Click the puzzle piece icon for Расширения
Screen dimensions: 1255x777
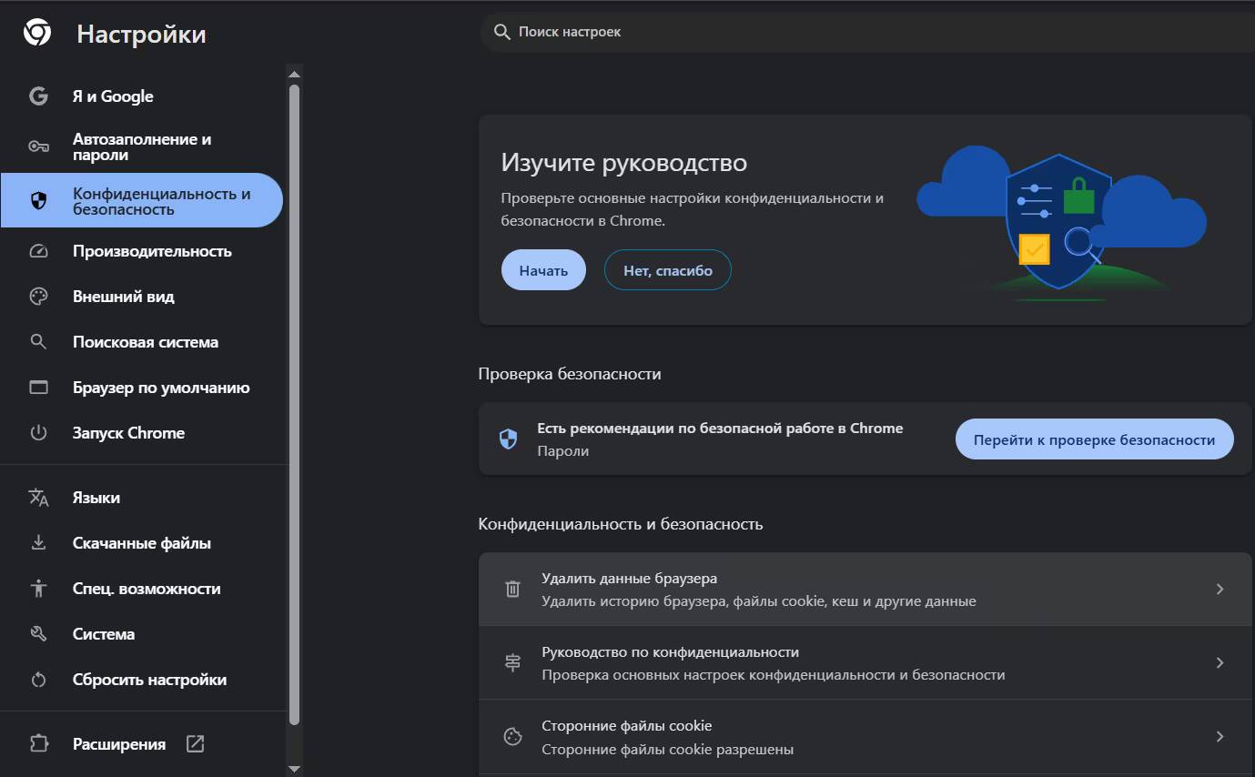(38, 744)
